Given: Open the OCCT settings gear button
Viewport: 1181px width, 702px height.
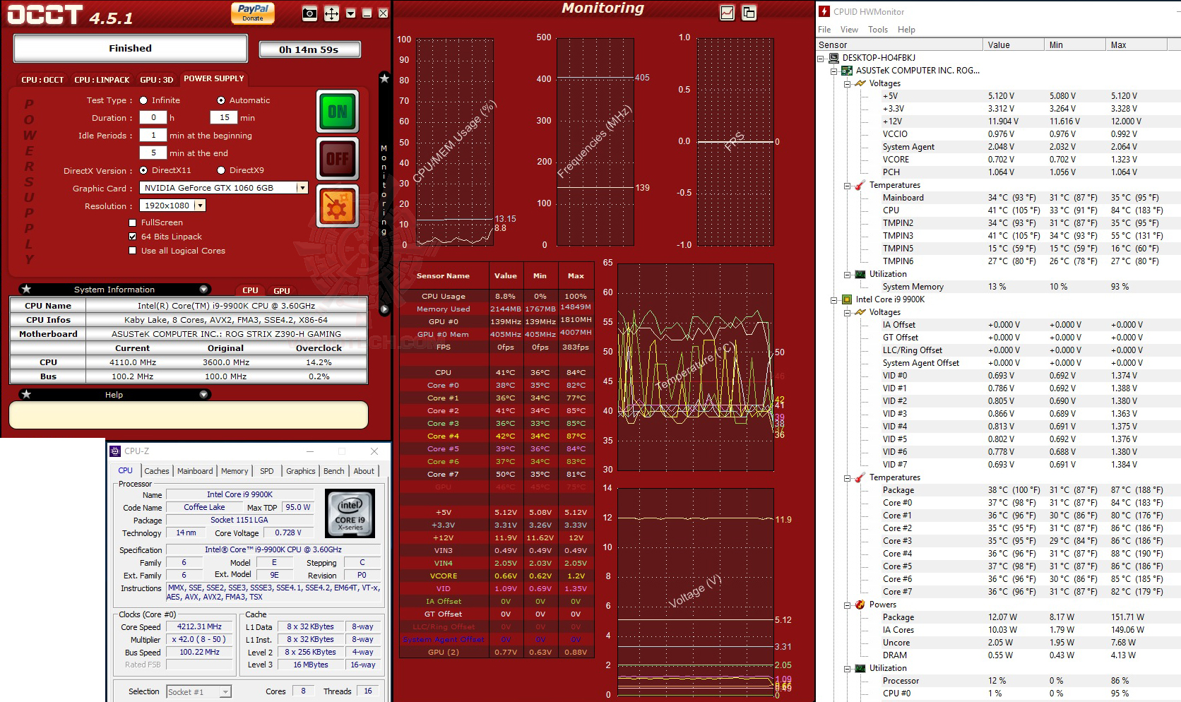Looking at the screenshot, I should click(x=338, y=206).
